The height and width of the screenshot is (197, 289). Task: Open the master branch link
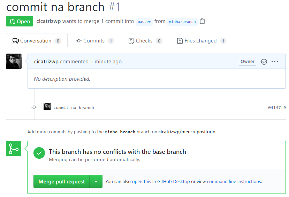pyautogui.click(x=144, y=22)
